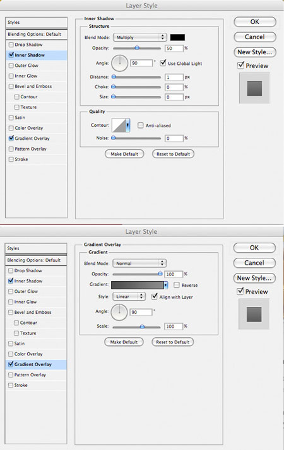Click OK in the bottom Layer Style dialog

254,248
